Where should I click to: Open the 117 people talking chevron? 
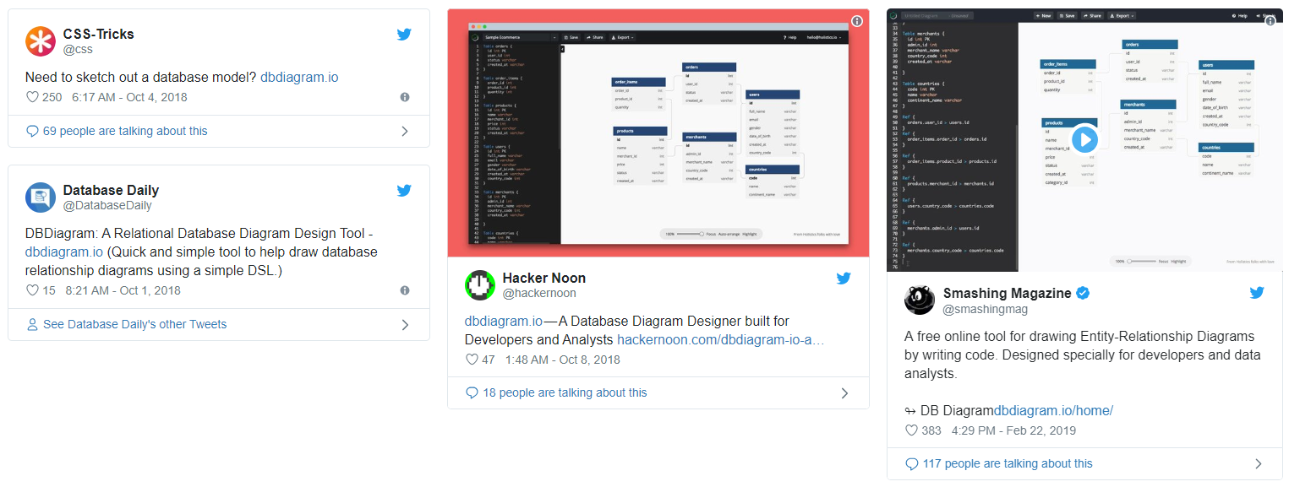tap(1258, 463)
